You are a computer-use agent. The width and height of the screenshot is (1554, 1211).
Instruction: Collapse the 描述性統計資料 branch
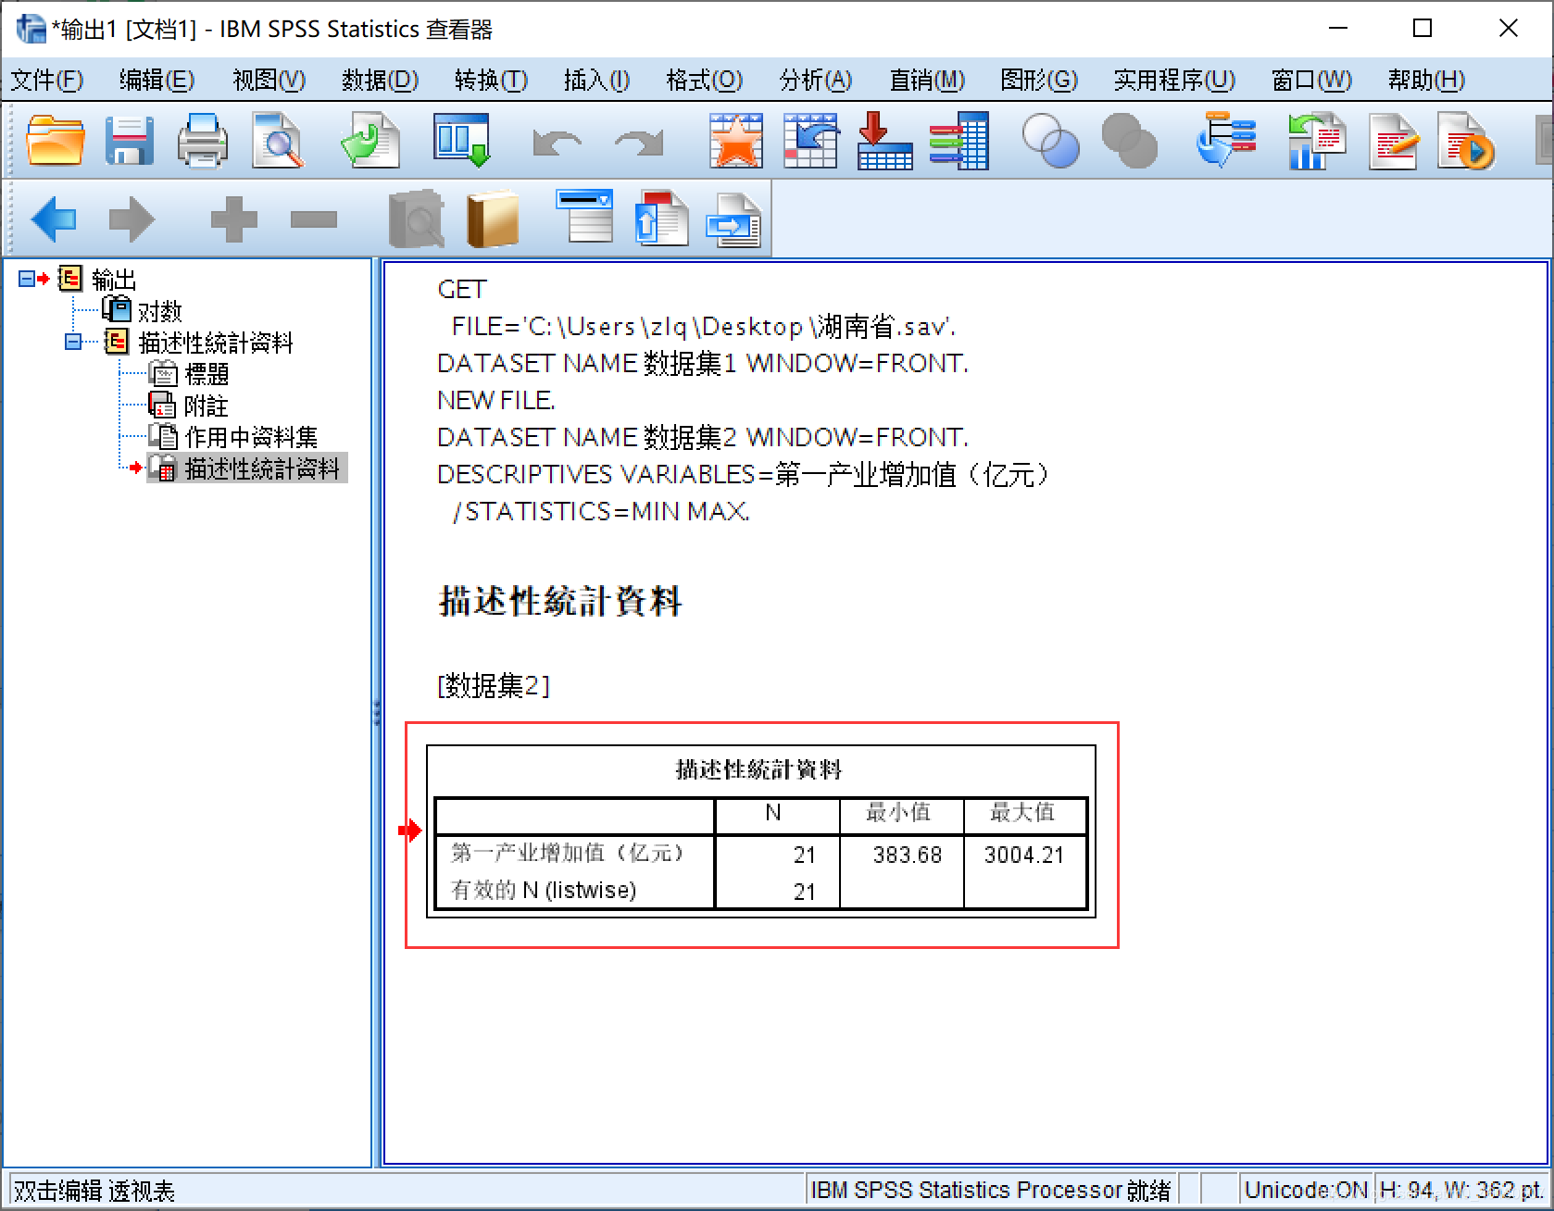74,343
